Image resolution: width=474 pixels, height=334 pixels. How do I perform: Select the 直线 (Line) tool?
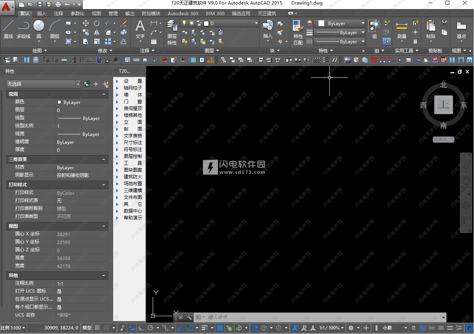coord(8,30)
